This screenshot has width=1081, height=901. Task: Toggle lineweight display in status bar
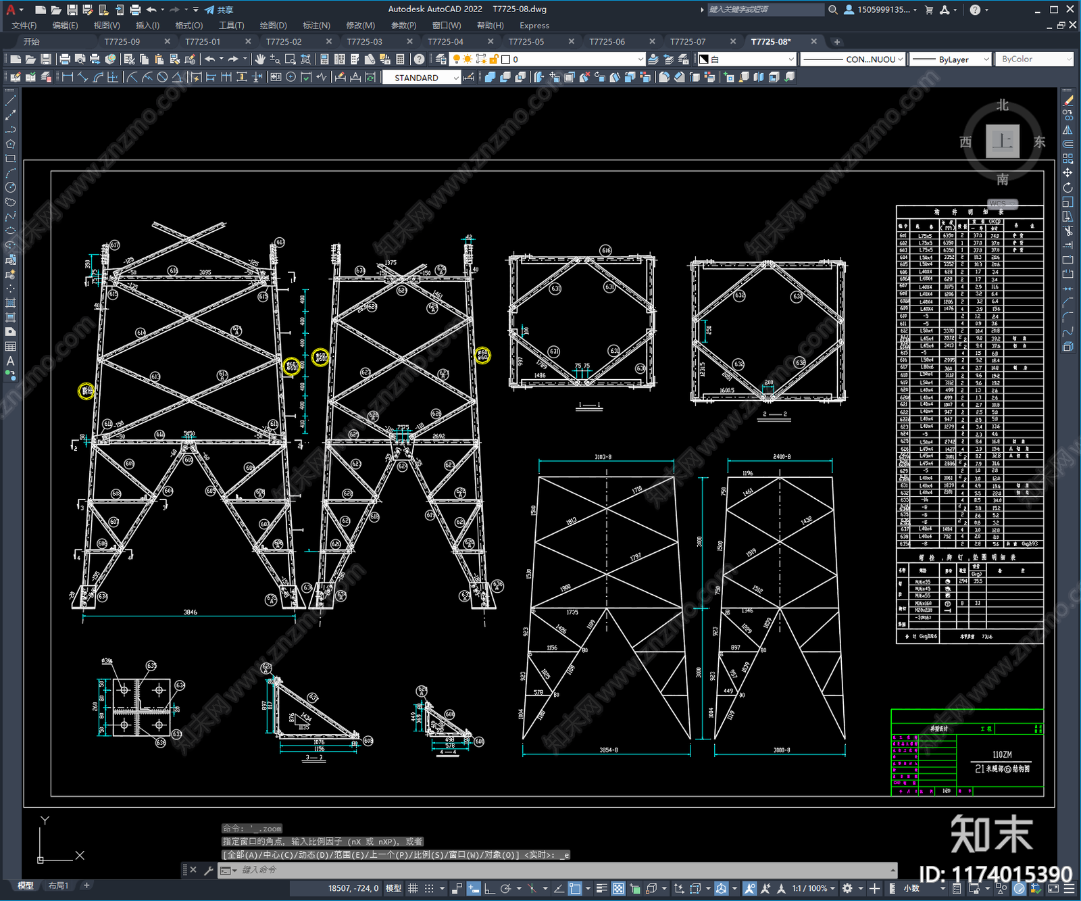[x=601, y=888]
